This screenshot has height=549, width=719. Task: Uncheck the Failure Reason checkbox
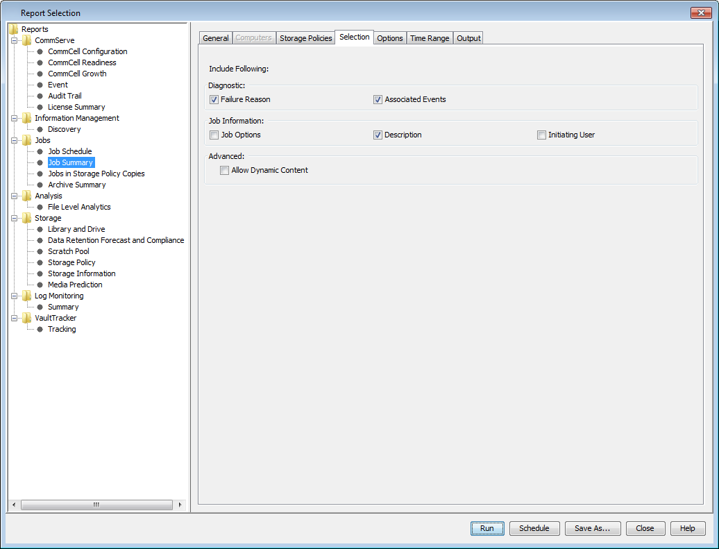[214, 99]
